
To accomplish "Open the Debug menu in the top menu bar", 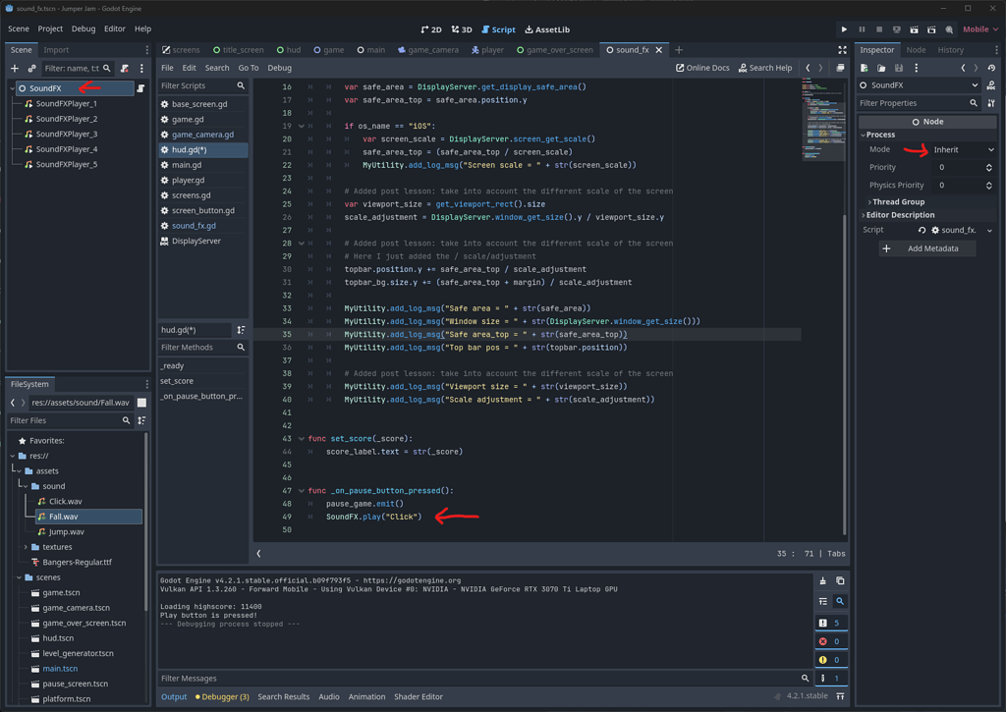I will tap(84, 29).
